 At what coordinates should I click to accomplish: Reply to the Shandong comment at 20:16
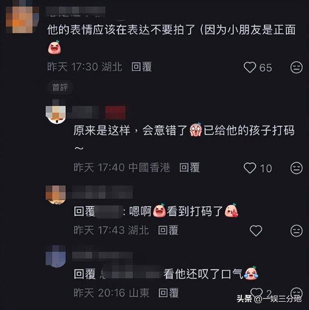point(169,293)
